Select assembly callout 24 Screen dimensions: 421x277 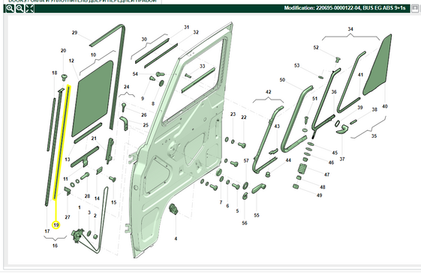(x=127, y=87)
